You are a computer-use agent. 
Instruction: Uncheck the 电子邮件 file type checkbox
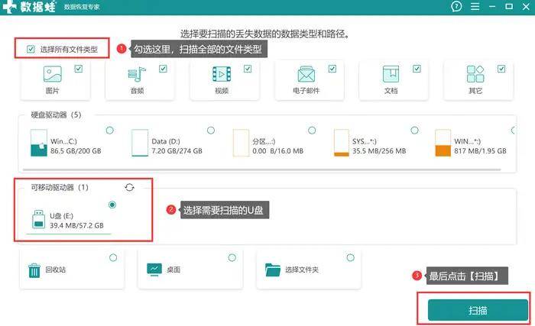point(332,69)
